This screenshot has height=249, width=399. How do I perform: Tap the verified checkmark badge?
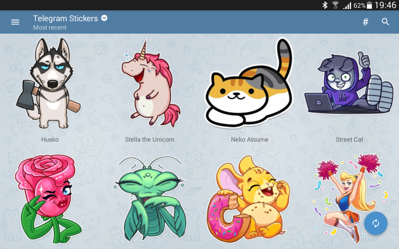click(104, 18)
